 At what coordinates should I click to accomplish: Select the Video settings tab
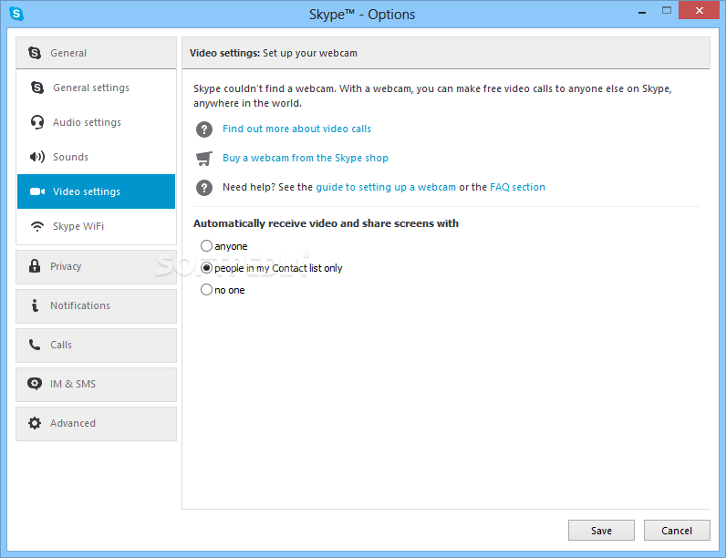(x=97, y=191)
